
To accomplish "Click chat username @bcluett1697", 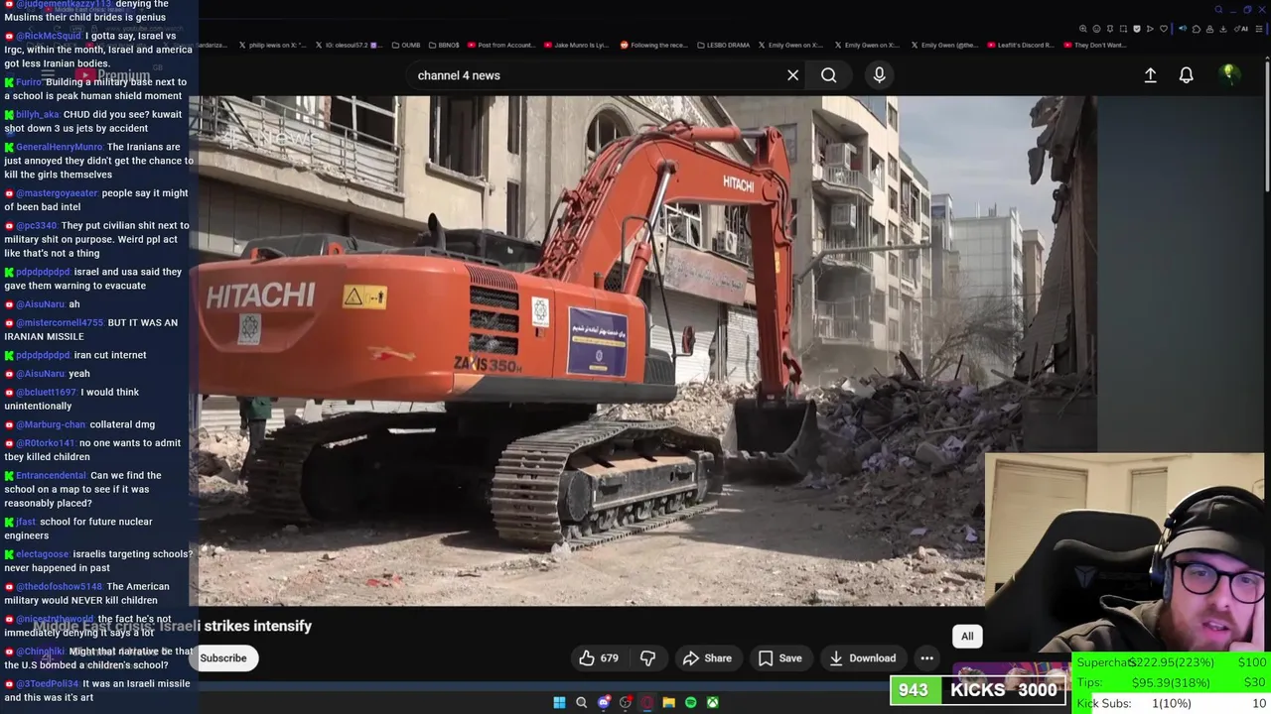I will [46, 392].
